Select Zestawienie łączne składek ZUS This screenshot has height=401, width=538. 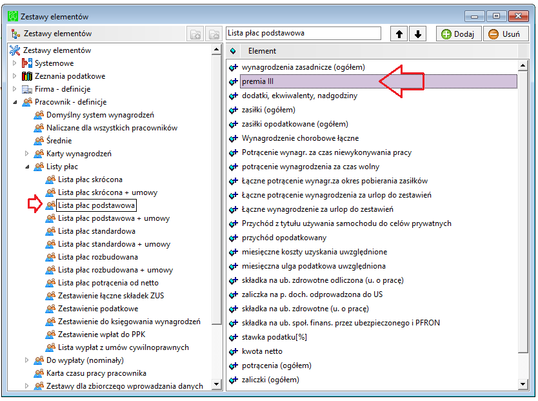click(x=111, y=296)
